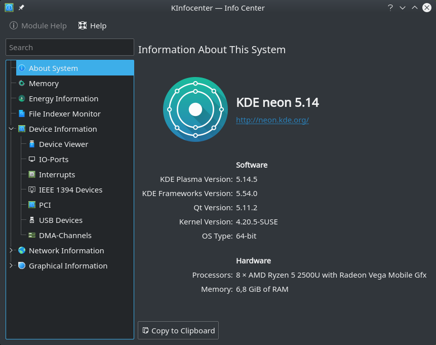The width and height of the screenshot is (436, 345).
Task: Select Interrupts entry label
Action: coord(57,175)
